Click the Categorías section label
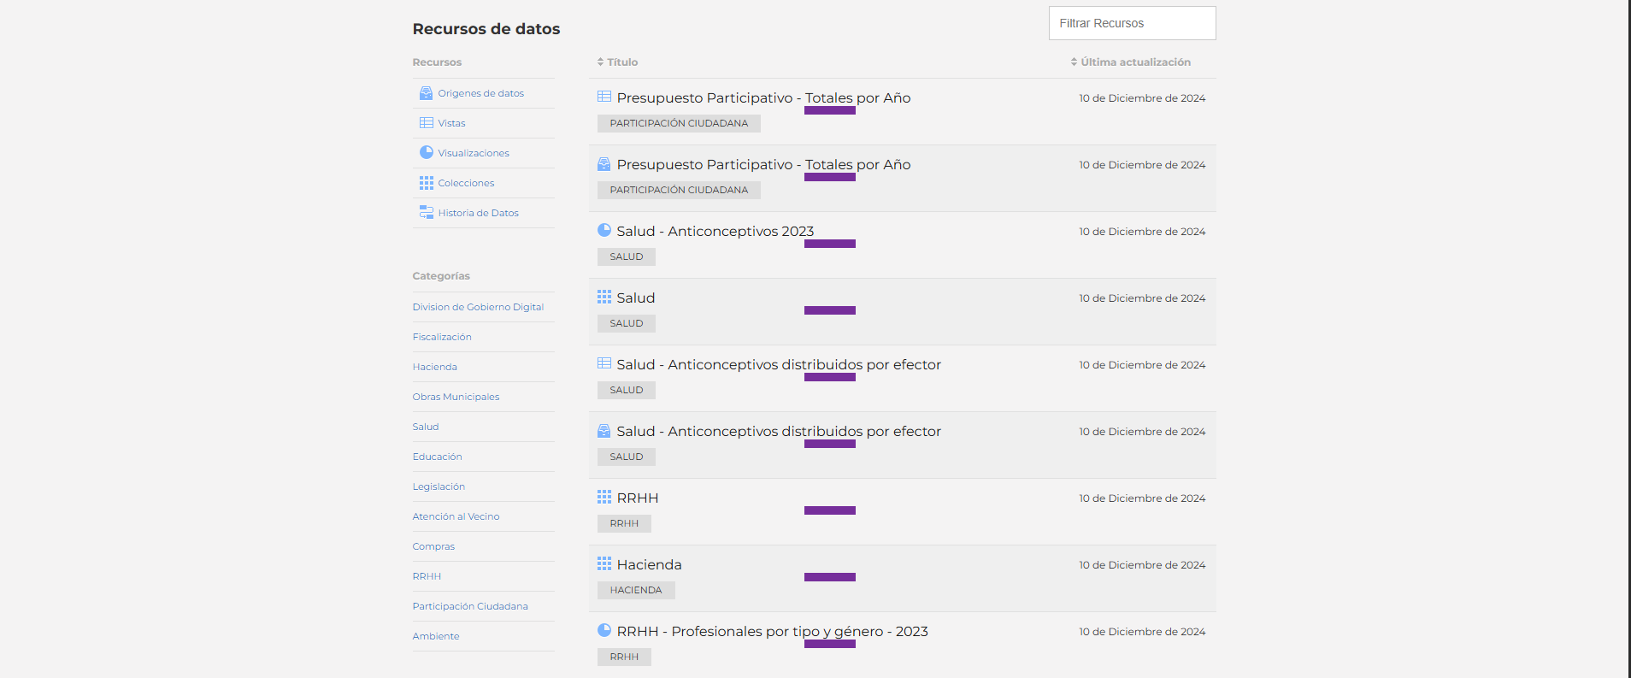1631x678 pixels. (x=441, y=276)
